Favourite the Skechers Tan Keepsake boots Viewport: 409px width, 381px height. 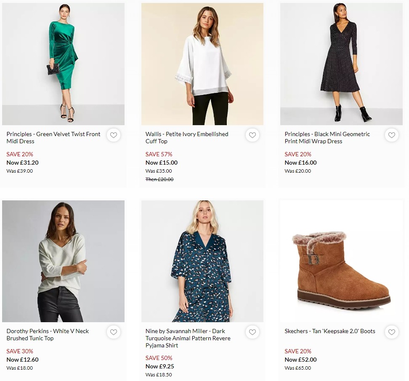pyautogui.click(x=392, y=332)
